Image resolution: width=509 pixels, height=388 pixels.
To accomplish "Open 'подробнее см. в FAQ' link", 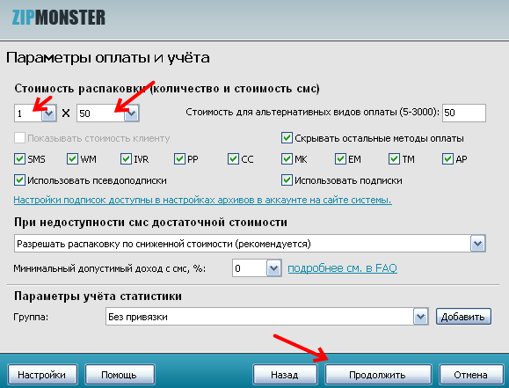I will click(x=343, y=268).
